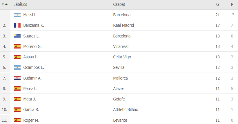This screenshot has height=124, width=238.
Task: Click the France flag beside Benzema K.
Action: [x=17, y=25]
